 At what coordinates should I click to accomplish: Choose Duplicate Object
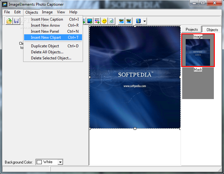click(x=53, y=46)
